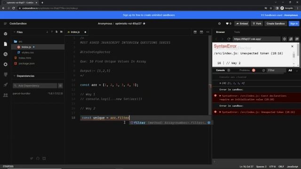Image resolution: width=301 pixels, height=169 pixels.
Task: Click the dependency list icon beside Add Dependency
Action: point(61,85)
